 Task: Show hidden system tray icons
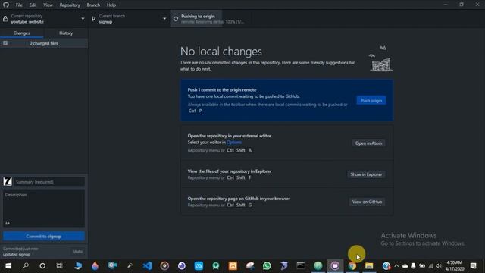(396, 266)
